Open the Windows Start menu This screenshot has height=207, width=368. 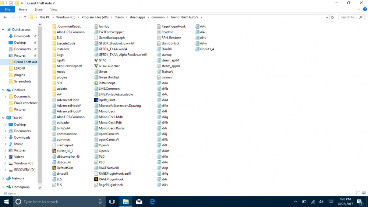(6, 201)
